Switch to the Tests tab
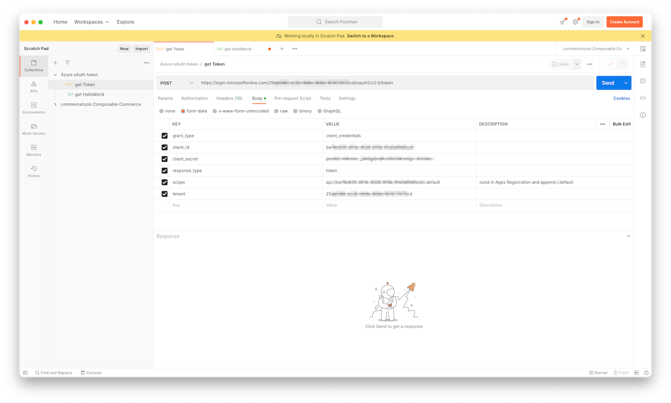This screenshot has width=671, height=403. coord(325,99)
